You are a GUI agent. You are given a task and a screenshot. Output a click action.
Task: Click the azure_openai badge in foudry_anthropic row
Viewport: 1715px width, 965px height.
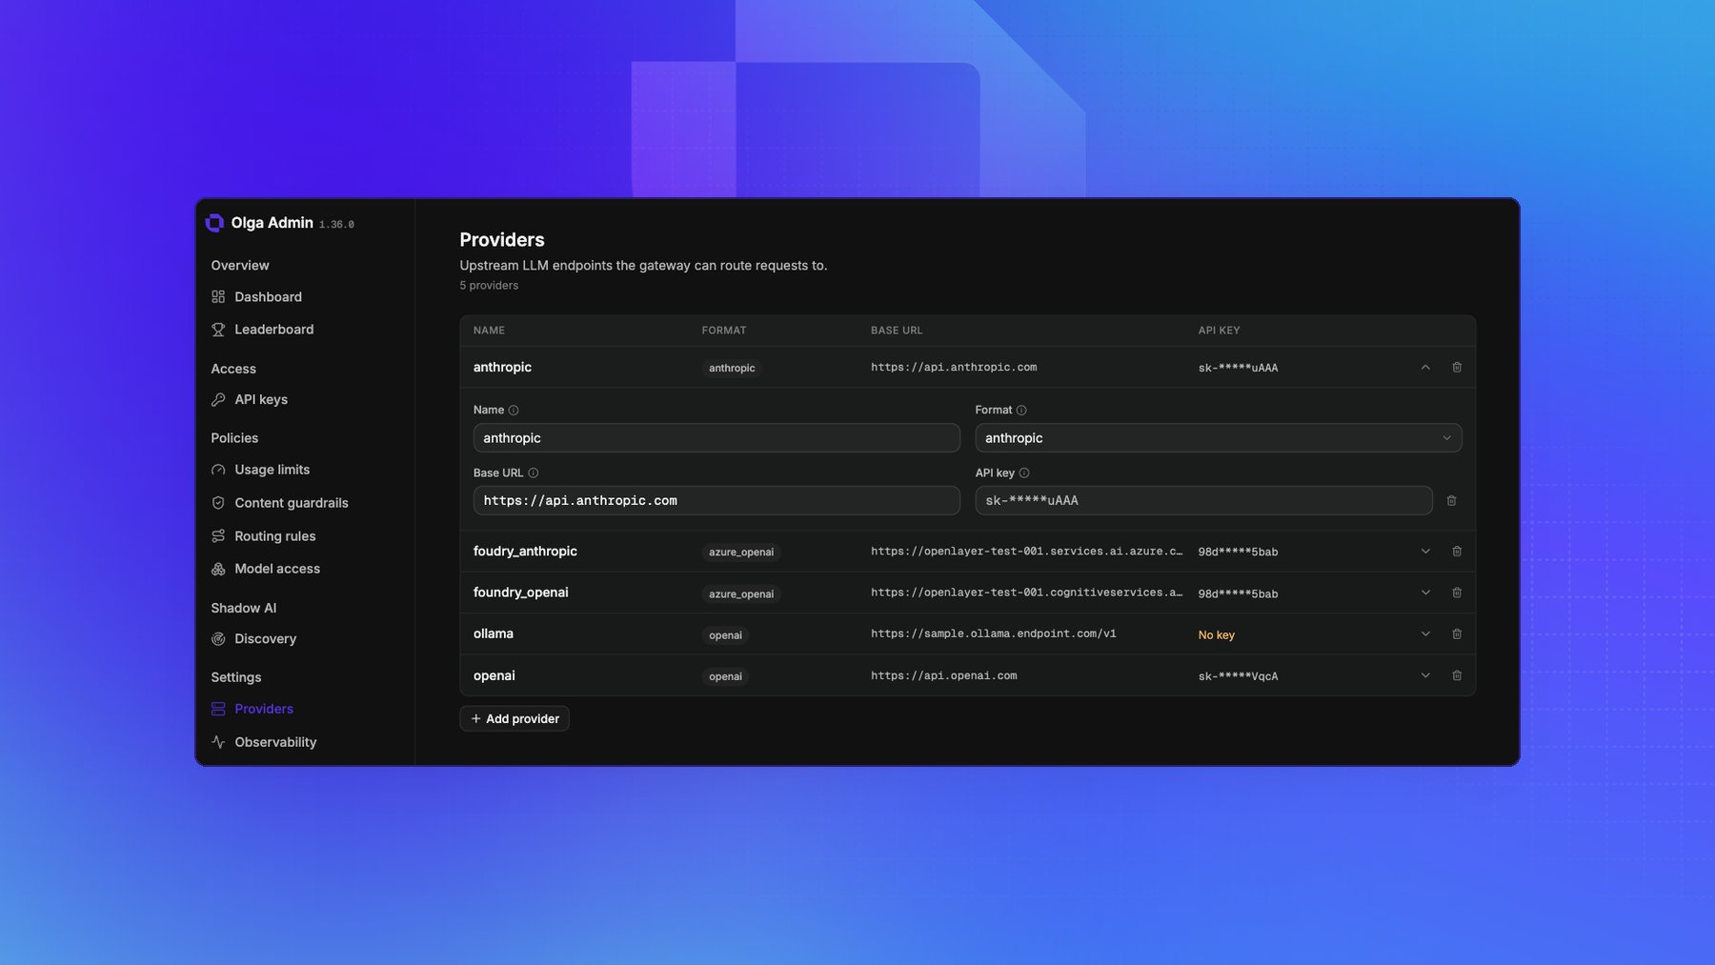click(741, 553)
